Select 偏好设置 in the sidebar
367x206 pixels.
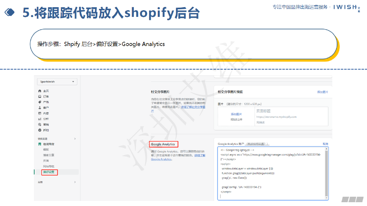(x=49, y=172)
